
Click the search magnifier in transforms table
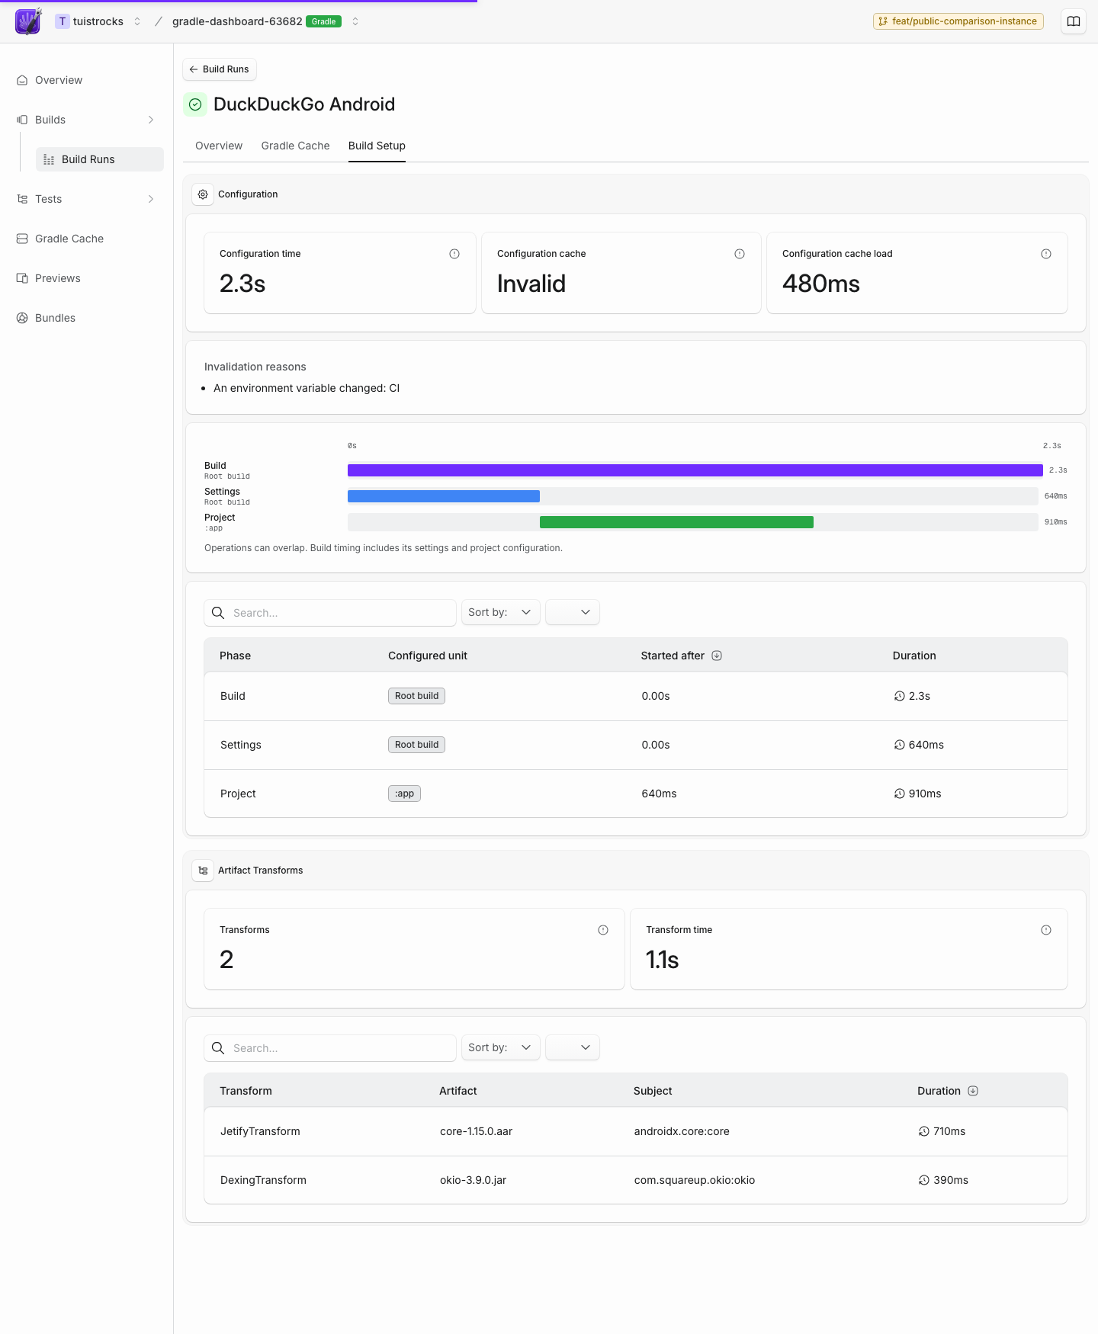tap(218, 1048)
